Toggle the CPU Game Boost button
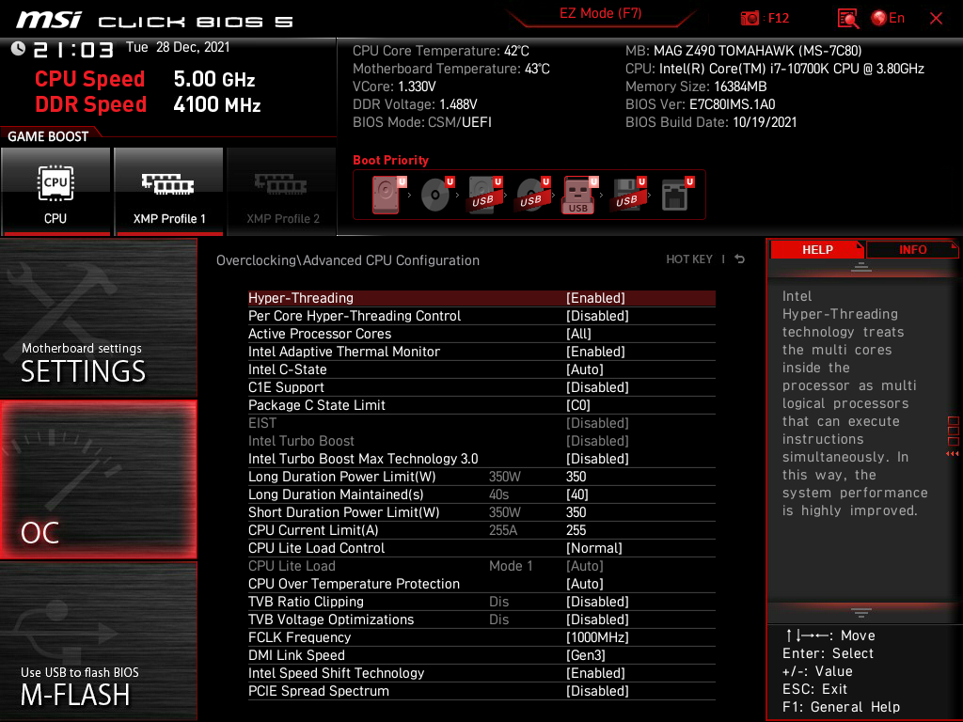Image resolution: width=963 pixels, height=722 pixels. [55, 192]
